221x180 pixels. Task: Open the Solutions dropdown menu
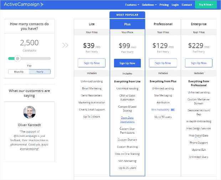click(x=149, y=5)
